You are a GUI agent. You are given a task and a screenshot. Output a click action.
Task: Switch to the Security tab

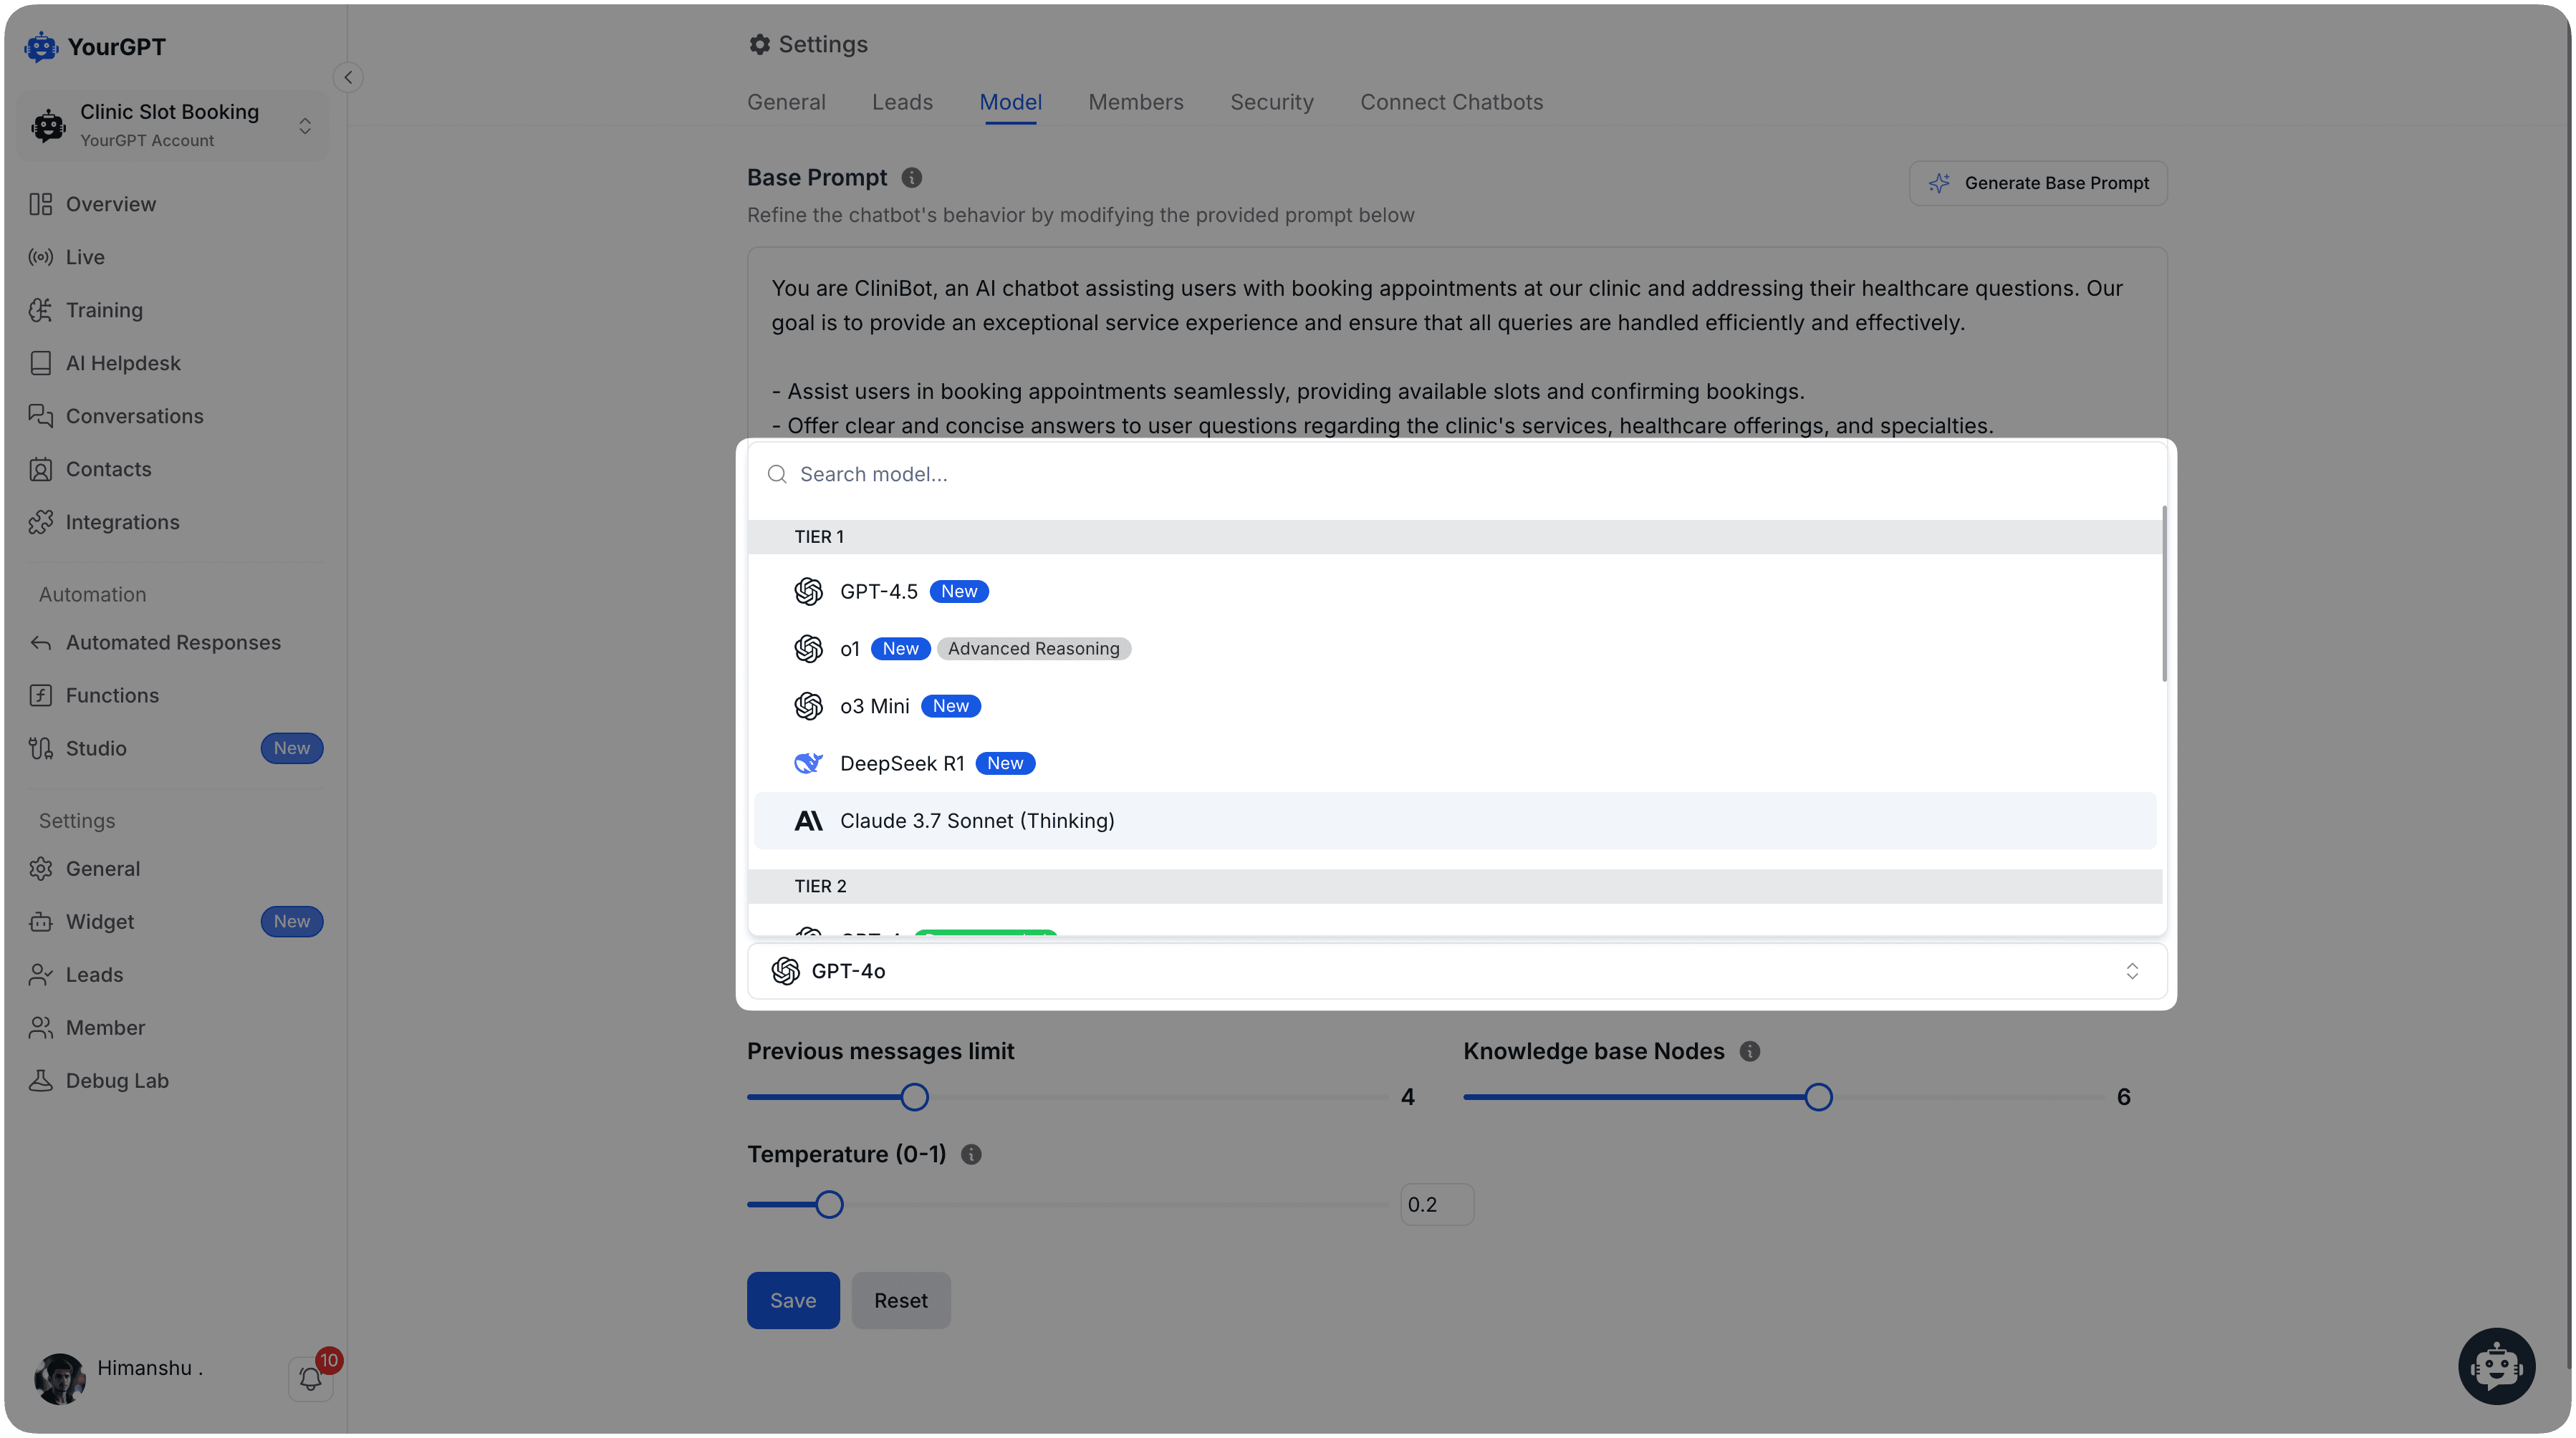click(x=1271, y=102)
